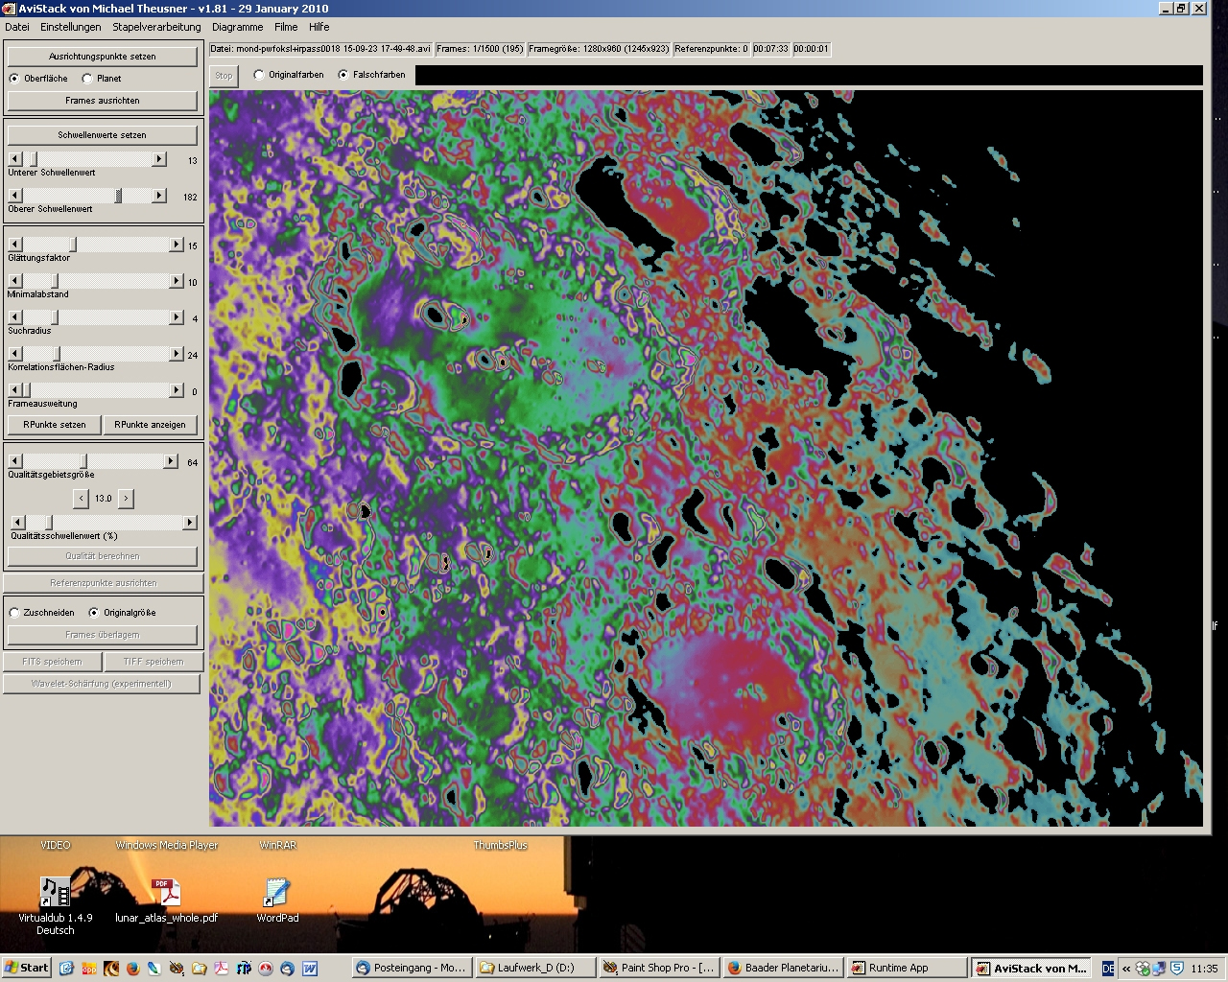The image size is (1228, 982).
Task: Decrease quality value with the < stepper
Action: pos(81,499)
